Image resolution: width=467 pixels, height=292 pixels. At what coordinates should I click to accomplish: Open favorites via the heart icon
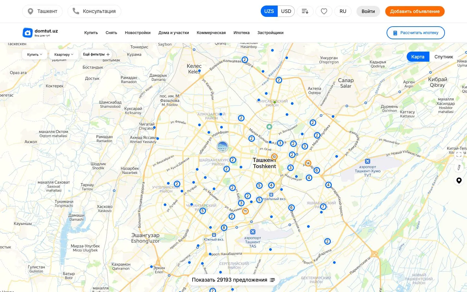click(x=324, y=11)
